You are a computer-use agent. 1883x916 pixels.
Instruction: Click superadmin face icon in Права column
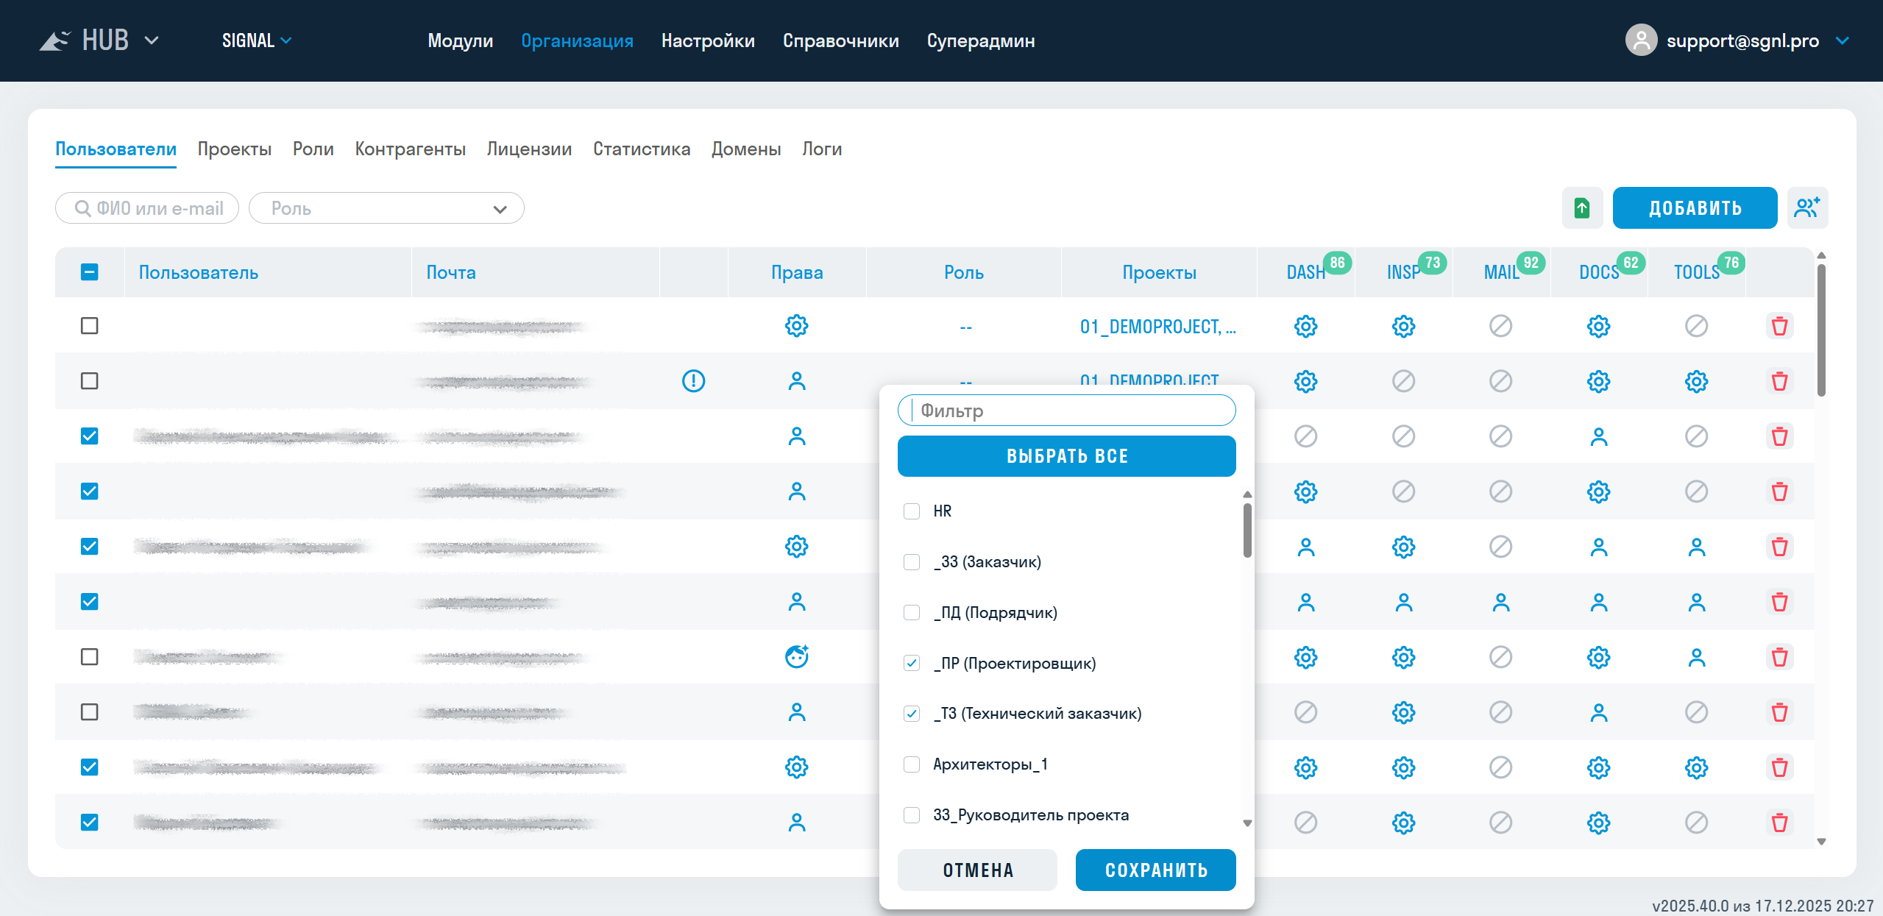(796, 656)
